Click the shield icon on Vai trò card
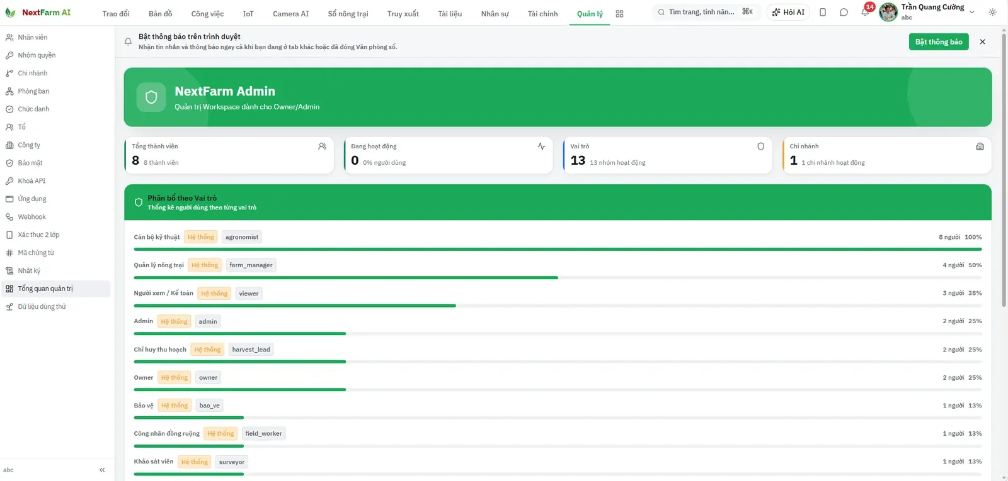 [x=760, y=147]
